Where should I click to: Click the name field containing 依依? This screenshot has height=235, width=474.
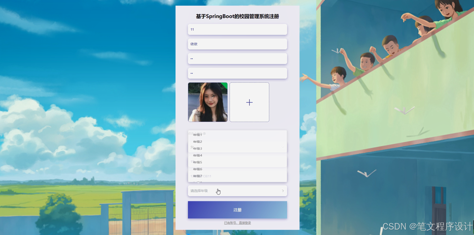click(237, 44)
